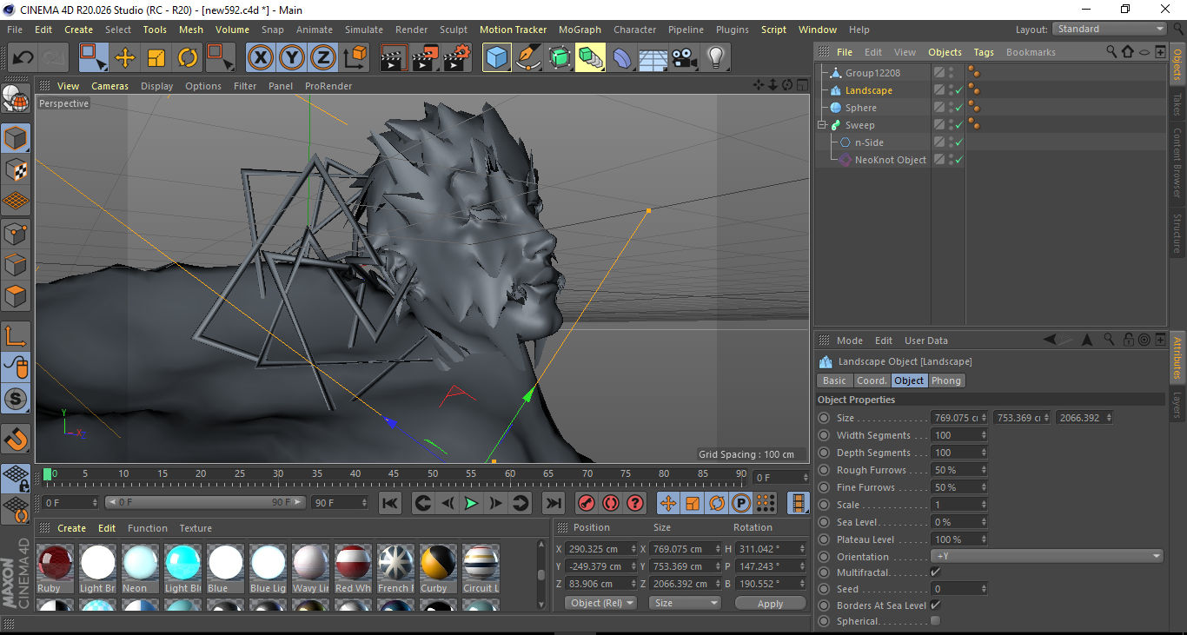Open the Object (Rel) dropdown
The height and width of the screenshot is (635, 1187).
point(600,603)
